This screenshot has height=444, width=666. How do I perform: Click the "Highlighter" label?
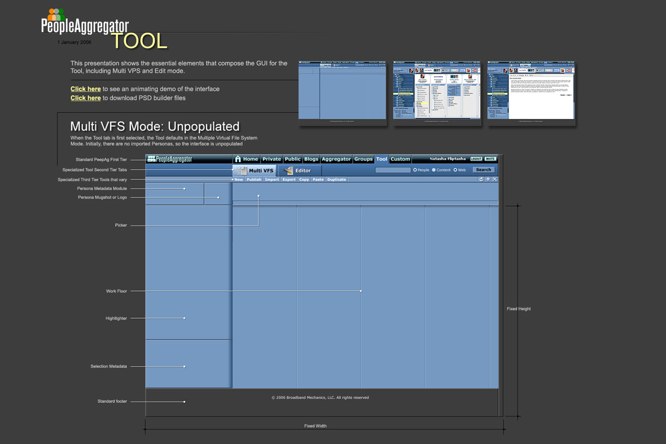click(116, 318)
